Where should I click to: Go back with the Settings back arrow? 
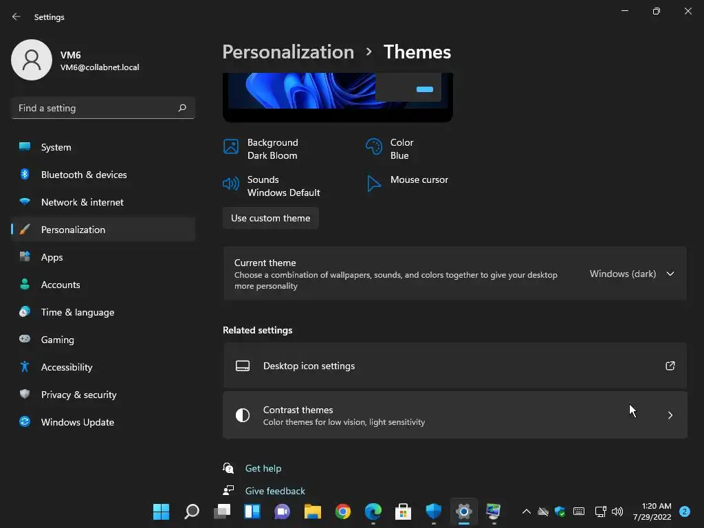point(16,16)
